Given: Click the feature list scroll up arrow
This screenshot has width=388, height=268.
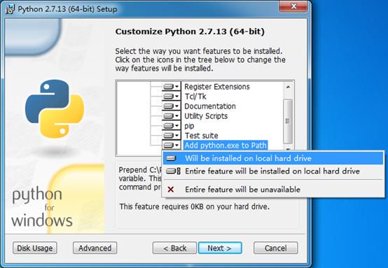Looking at the screenshot, I should pos(288,87).
